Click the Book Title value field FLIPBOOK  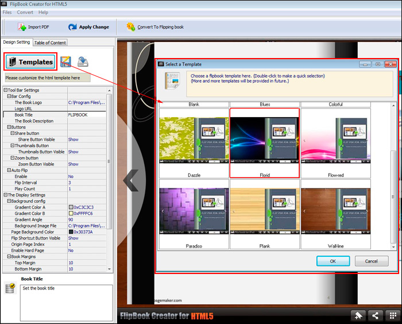coord(87,115)
